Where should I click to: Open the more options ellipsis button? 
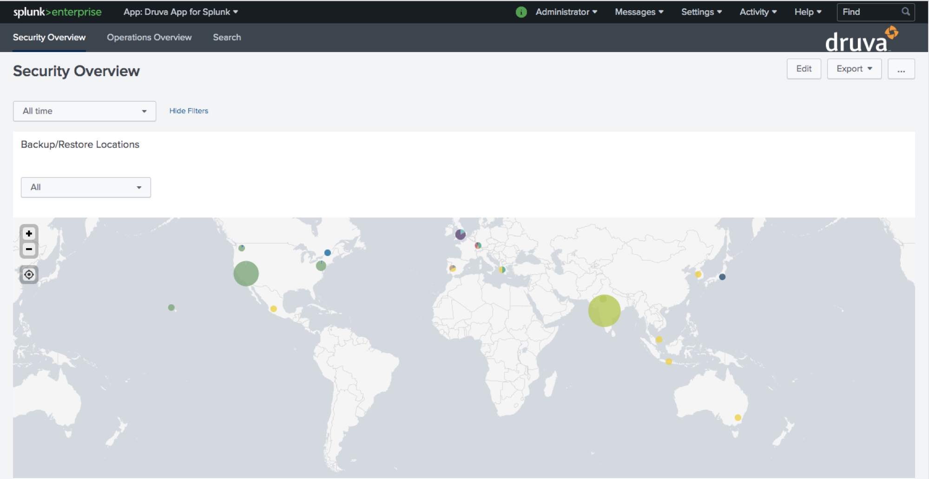point(901,69)
